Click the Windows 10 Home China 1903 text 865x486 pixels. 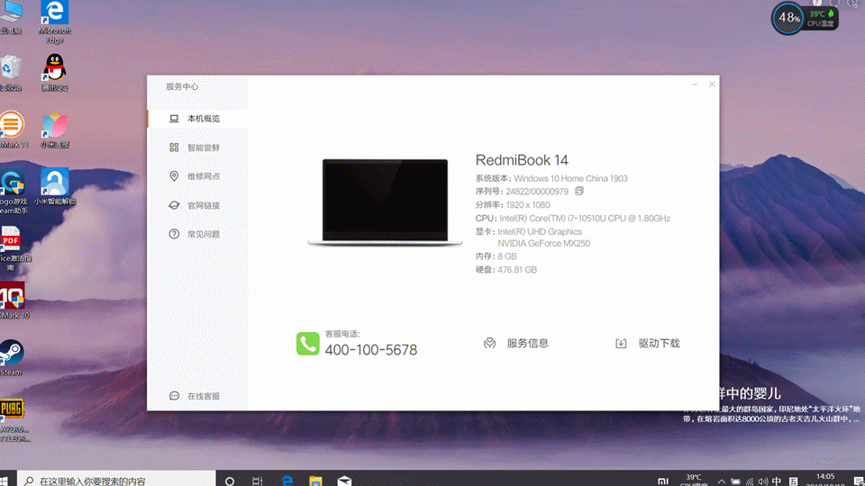tap(570, 178)
